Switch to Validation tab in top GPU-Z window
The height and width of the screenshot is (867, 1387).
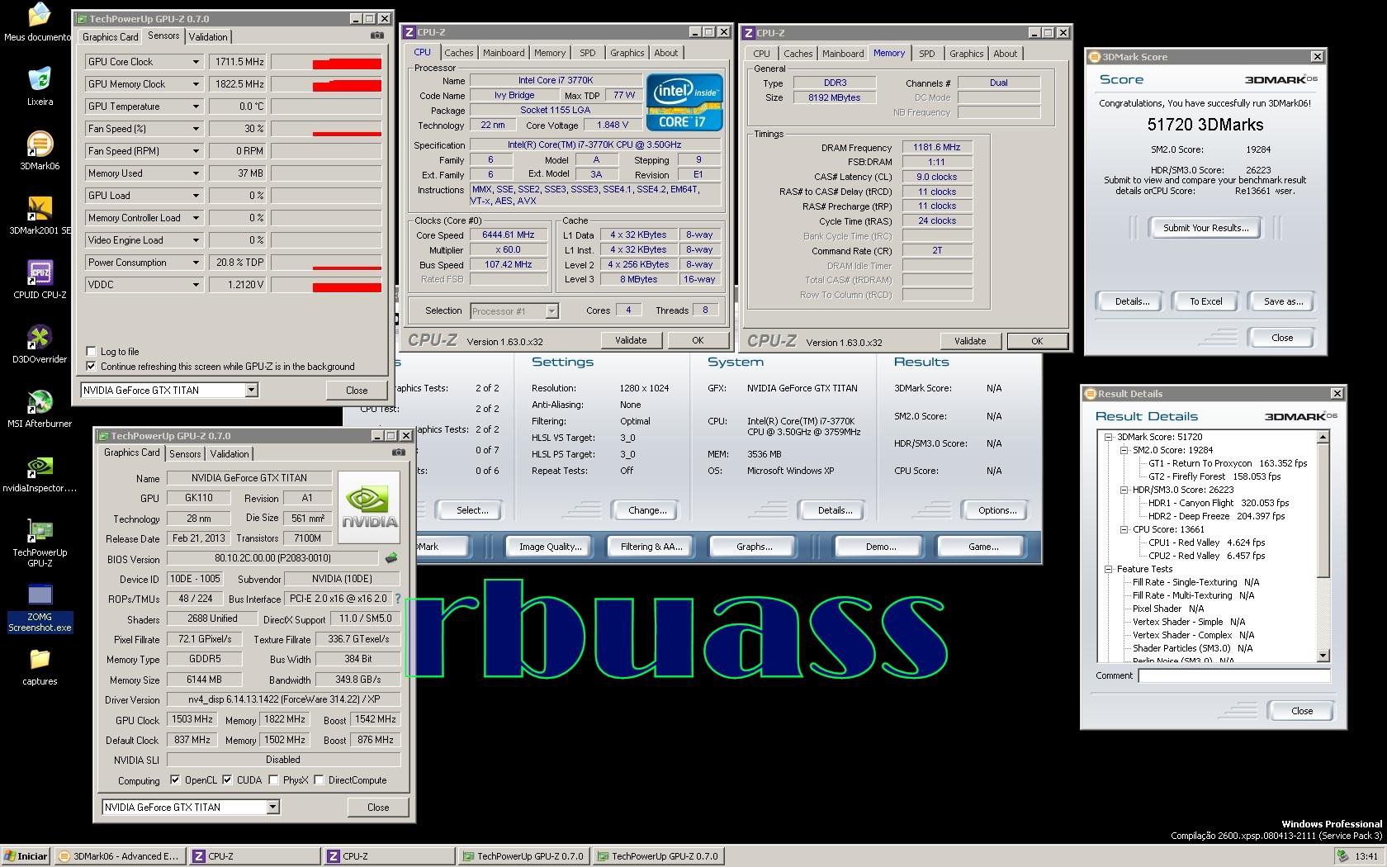208,37
